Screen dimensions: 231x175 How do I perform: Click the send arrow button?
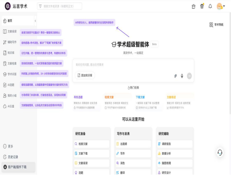point(189,76)
